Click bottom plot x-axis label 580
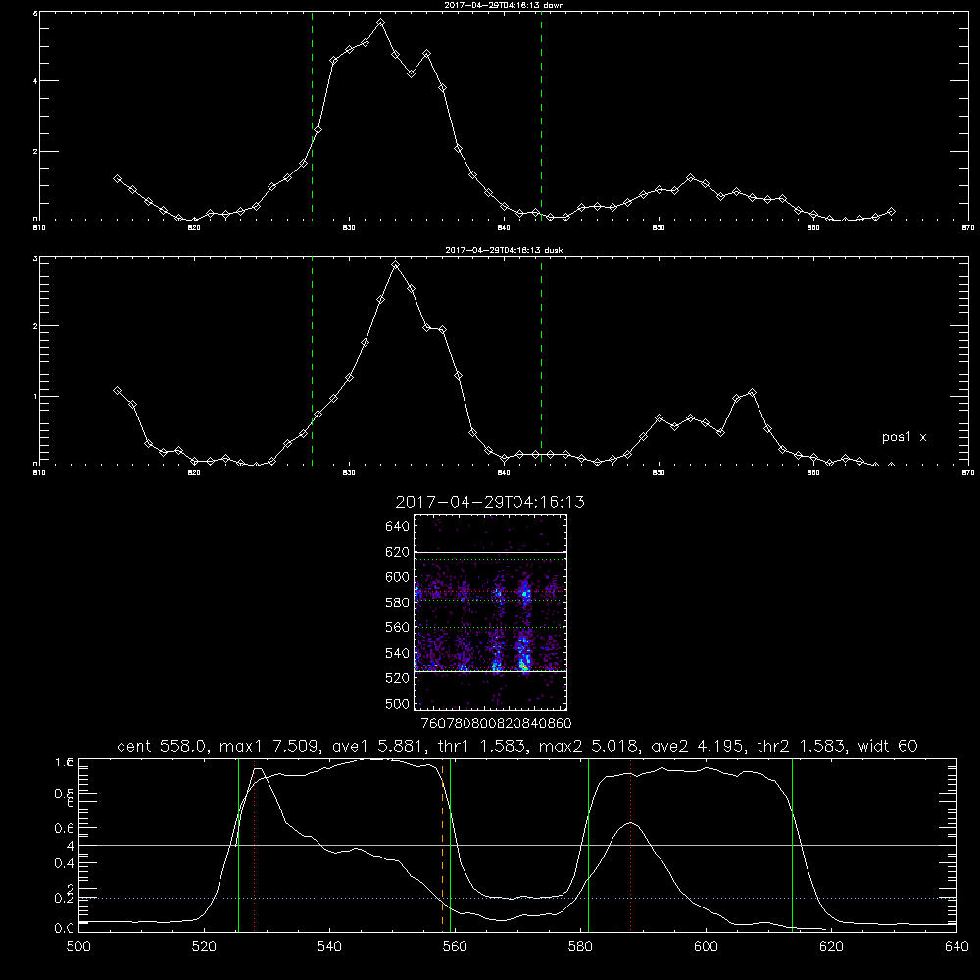Screen dimensions: 980x980 click(x=580, y=947)
